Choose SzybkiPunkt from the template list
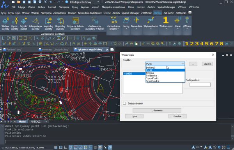The width and height of the screenshot is (234, 150). point(165,78)
